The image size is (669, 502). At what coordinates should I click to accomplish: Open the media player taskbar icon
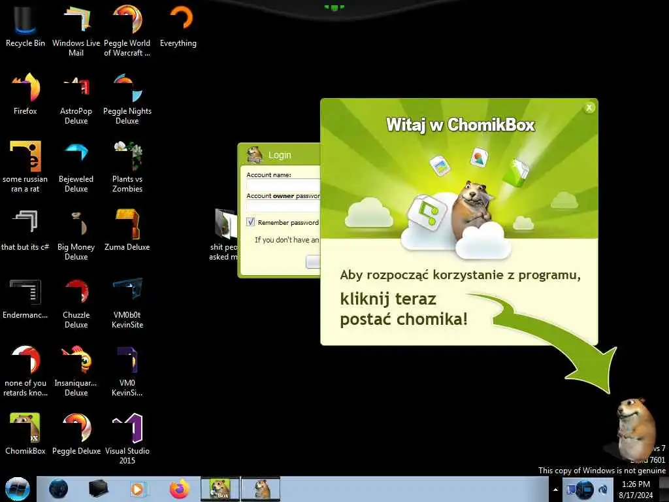pos(137,489)
